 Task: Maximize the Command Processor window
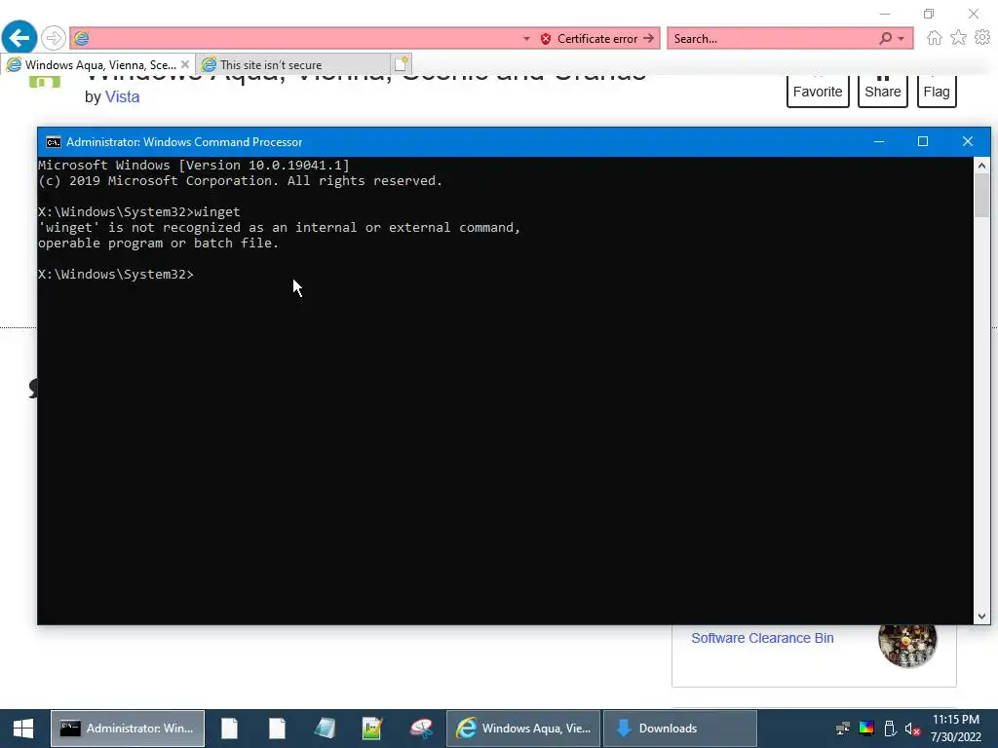tap(922, 141)
